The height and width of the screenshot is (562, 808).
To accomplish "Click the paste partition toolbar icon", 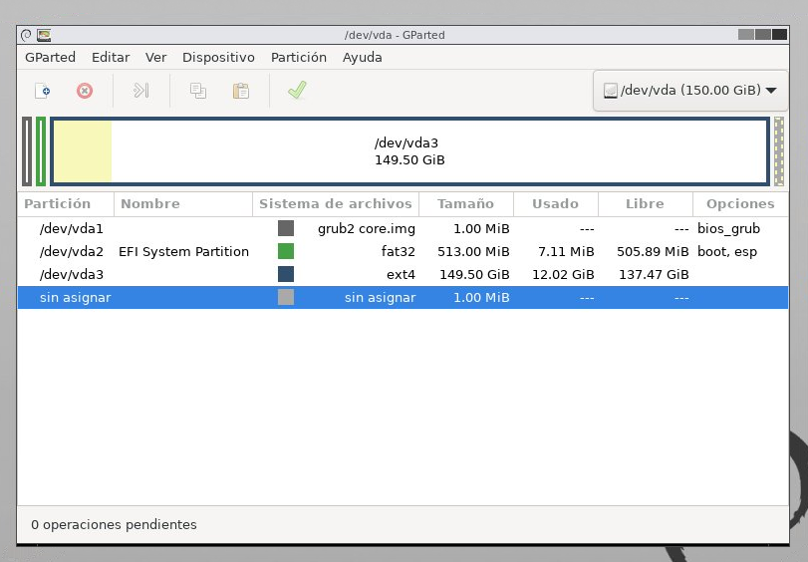I will [240, 91].
